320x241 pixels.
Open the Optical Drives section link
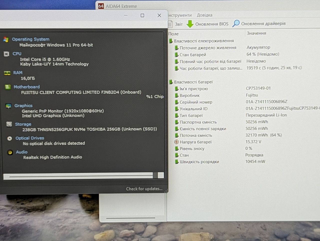(30, 138)
